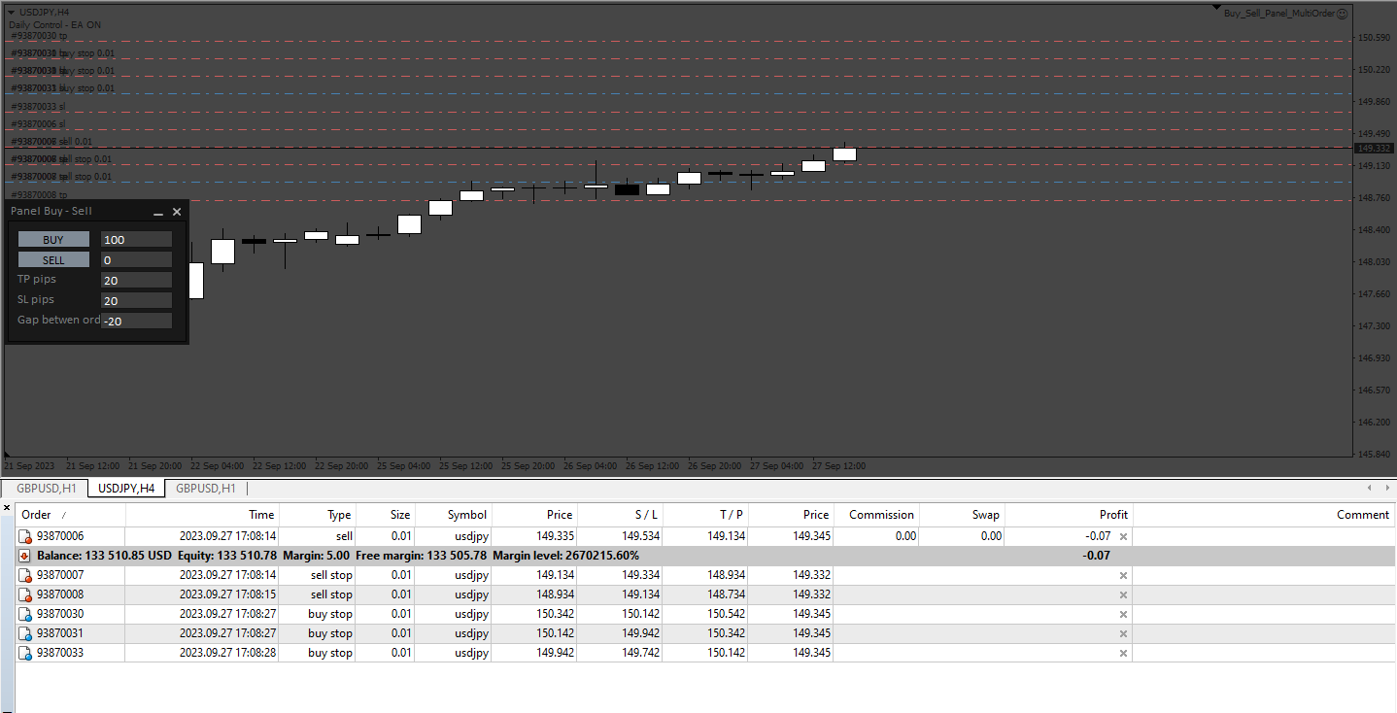Select the blue dashed price level line
This screenshot has width=1397, height=713.
(x=680, y=94)
